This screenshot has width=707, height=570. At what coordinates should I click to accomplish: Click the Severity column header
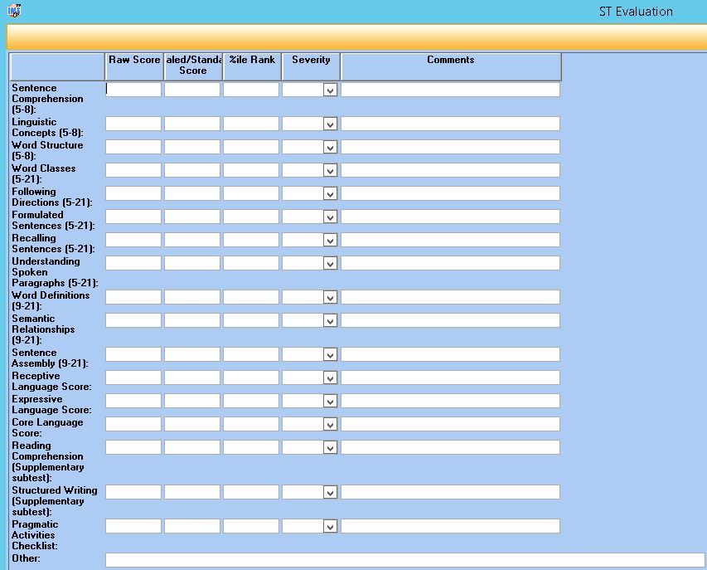(311, 67)
